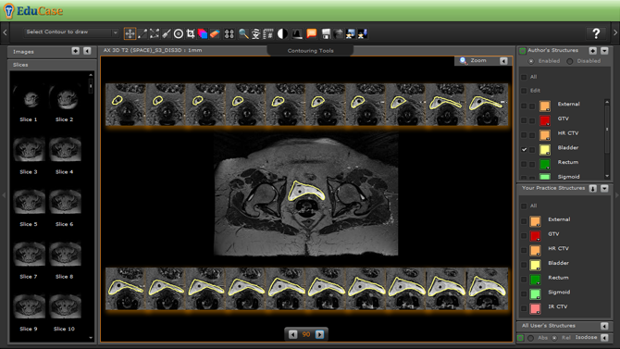Click the save floppy disk icon
This screenshot has width=620, height=349.
[x=326, y=33]
